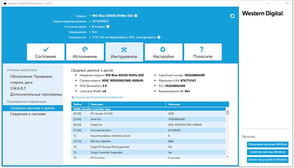
Task: Select the PCI Vendor ID (VID) row
Action: click(148, 114)
